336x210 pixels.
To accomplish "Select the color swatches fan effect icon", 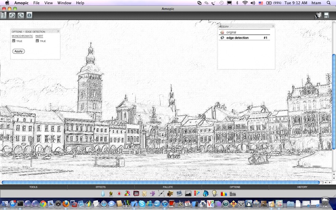I will click(x=197, y=194).
